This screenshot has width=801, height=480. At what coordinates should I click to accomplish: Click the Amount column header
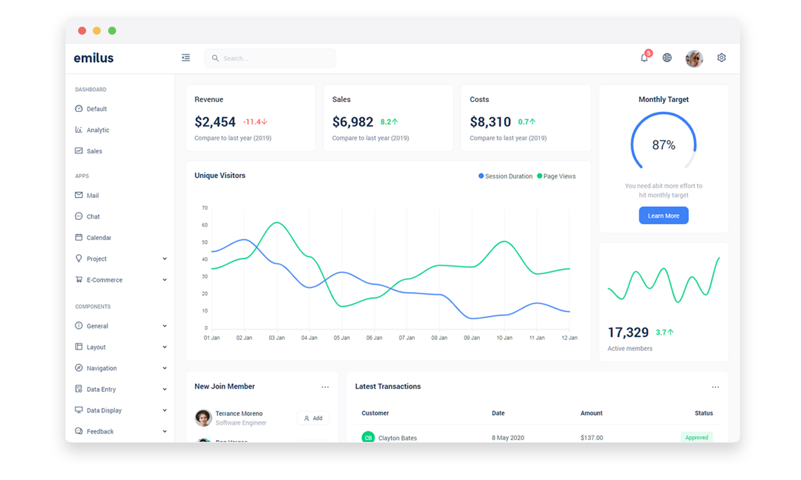(x=591, y=413)
